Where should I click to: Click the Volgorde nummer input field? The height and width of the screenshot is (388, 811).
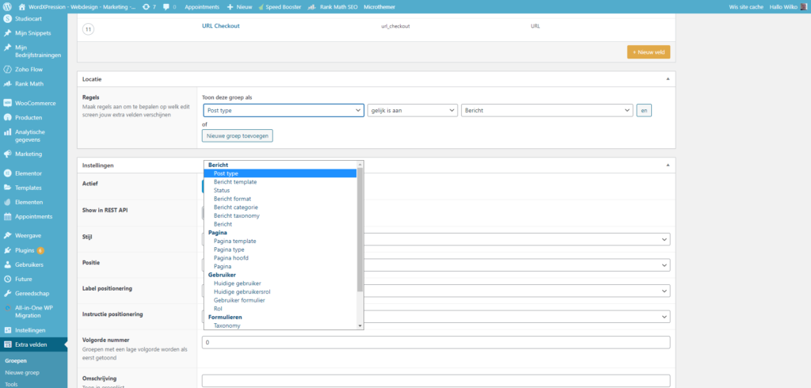tap(436, 343)
